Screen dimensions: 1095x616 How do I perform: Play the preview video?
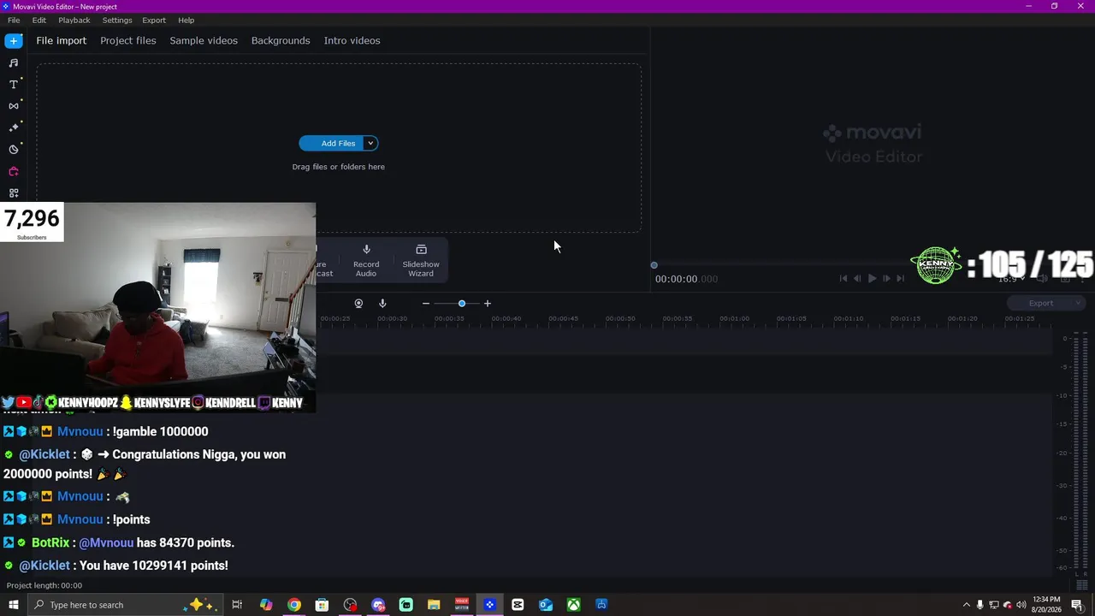pyautogui.click(x=872, y=278)
